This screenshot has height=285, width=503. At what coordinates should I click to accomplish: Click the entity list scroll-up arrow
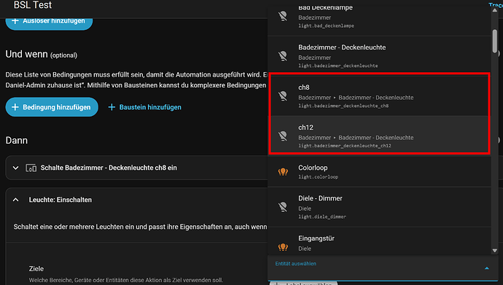495,10
